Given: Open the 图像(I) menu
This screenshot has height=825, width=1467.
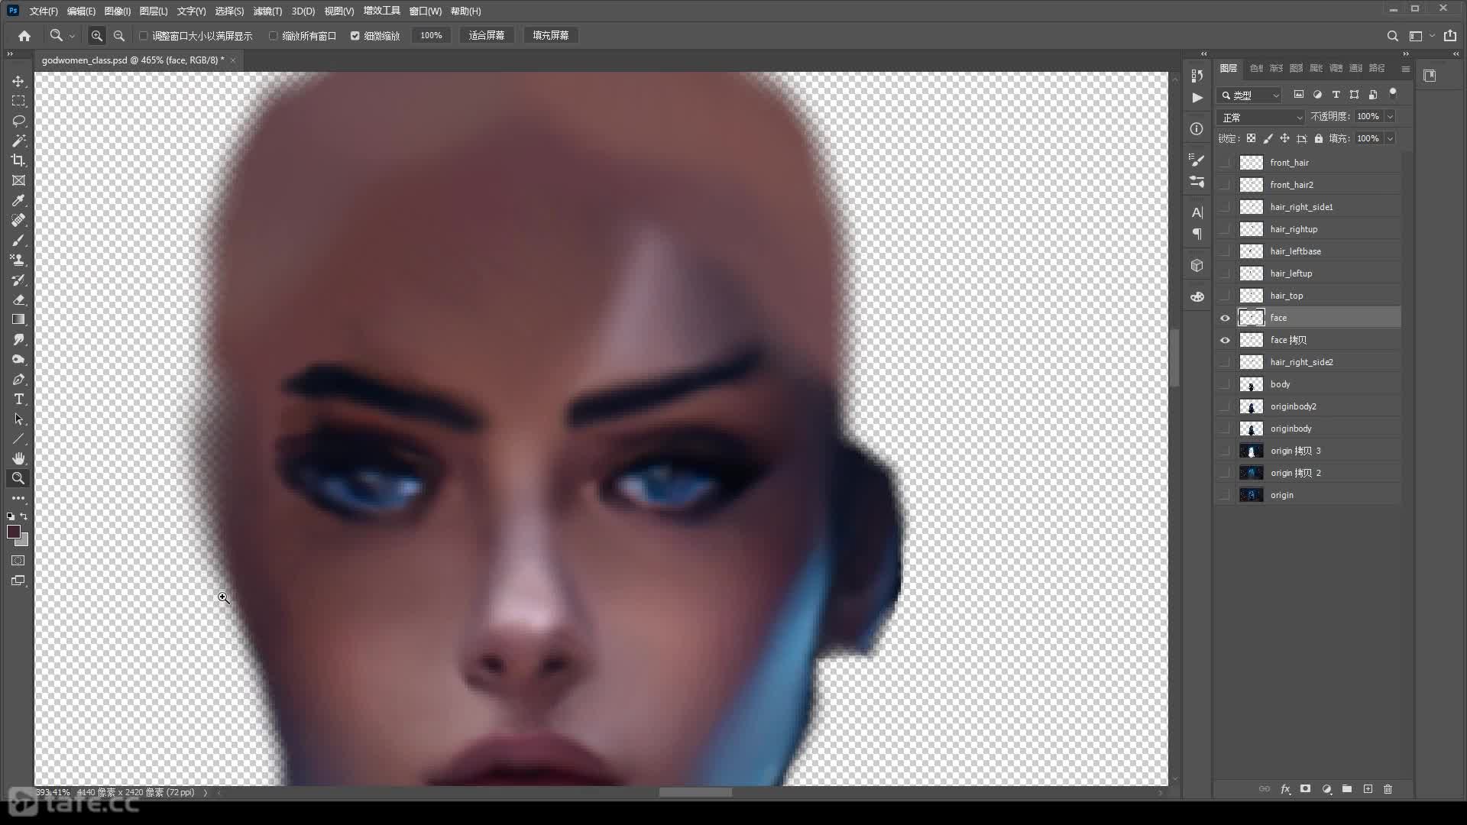Looking at the screenshot, I should click(x=117, y=11).
